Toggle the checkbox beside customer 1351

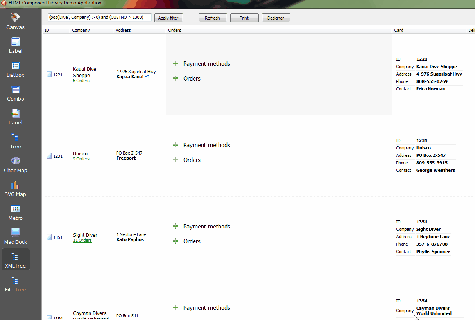[49, 236]
